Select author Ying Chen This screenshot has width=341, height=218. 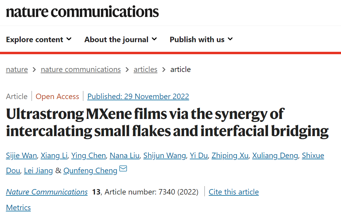click(88, 156)
